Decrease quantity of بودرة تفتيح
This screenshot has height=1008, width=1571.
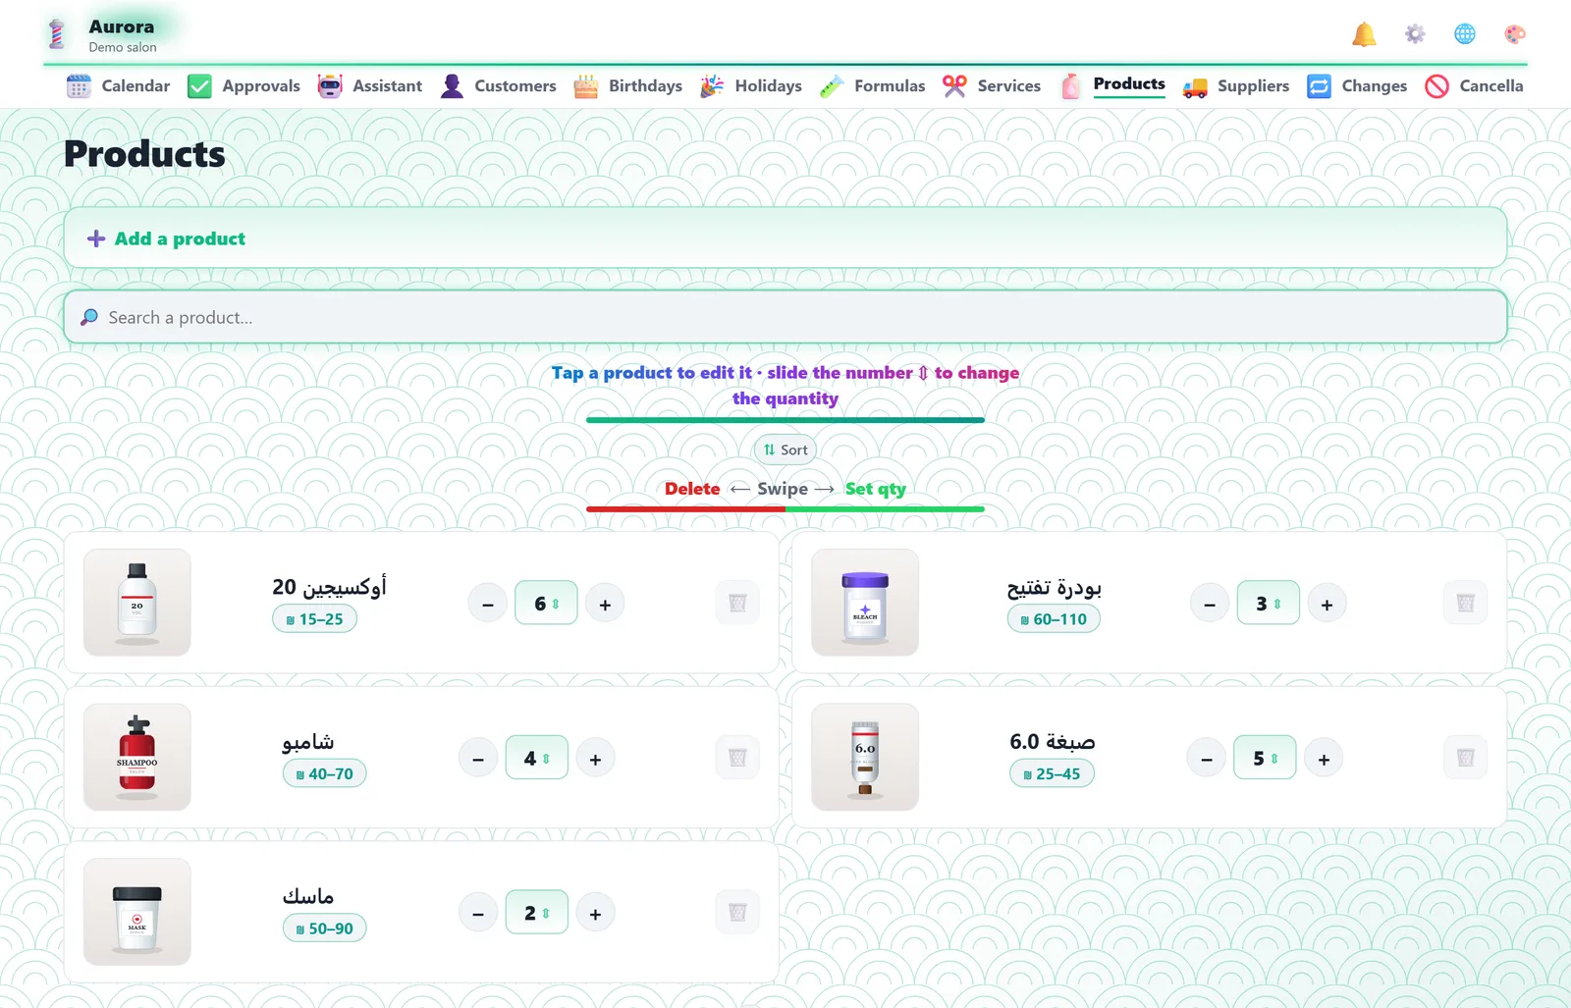click(x=1210, y=604)
